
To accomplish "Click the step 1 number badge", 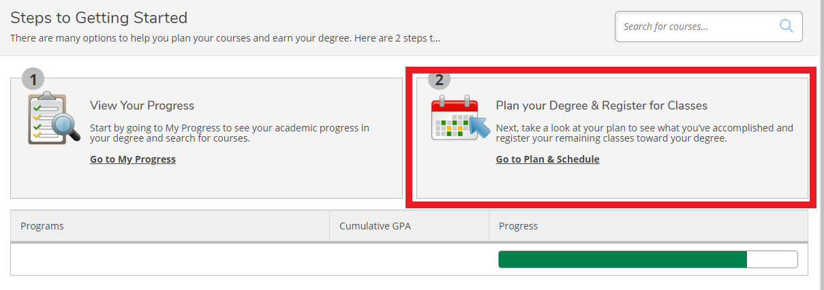I will (33, 79).
